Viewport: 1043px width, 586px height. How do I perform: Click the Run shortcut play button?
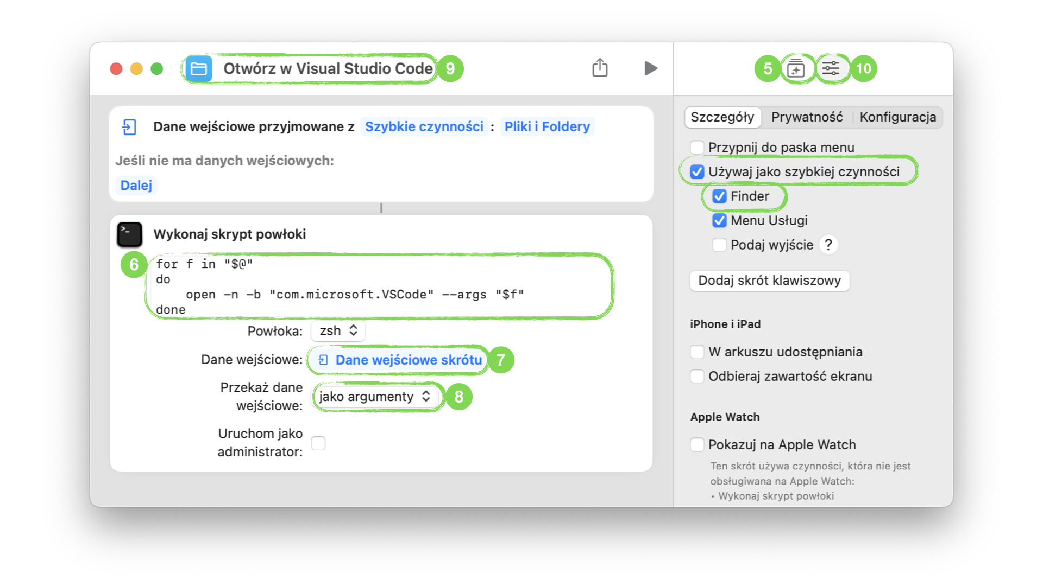(649, 68)
